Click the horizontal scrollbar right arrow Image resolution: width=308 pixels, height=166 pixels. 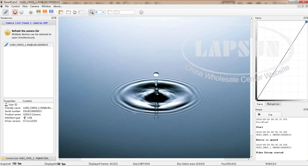249,159
